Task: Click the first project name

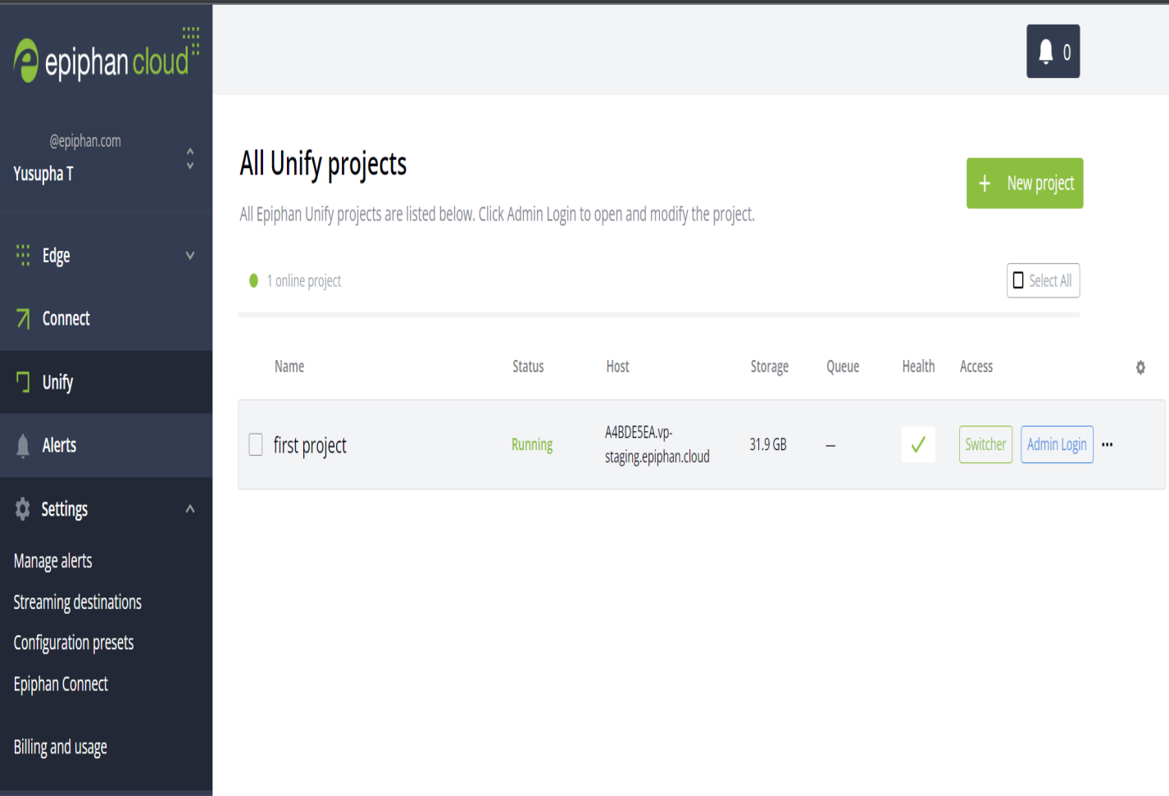Action: (x=310, y=445)
